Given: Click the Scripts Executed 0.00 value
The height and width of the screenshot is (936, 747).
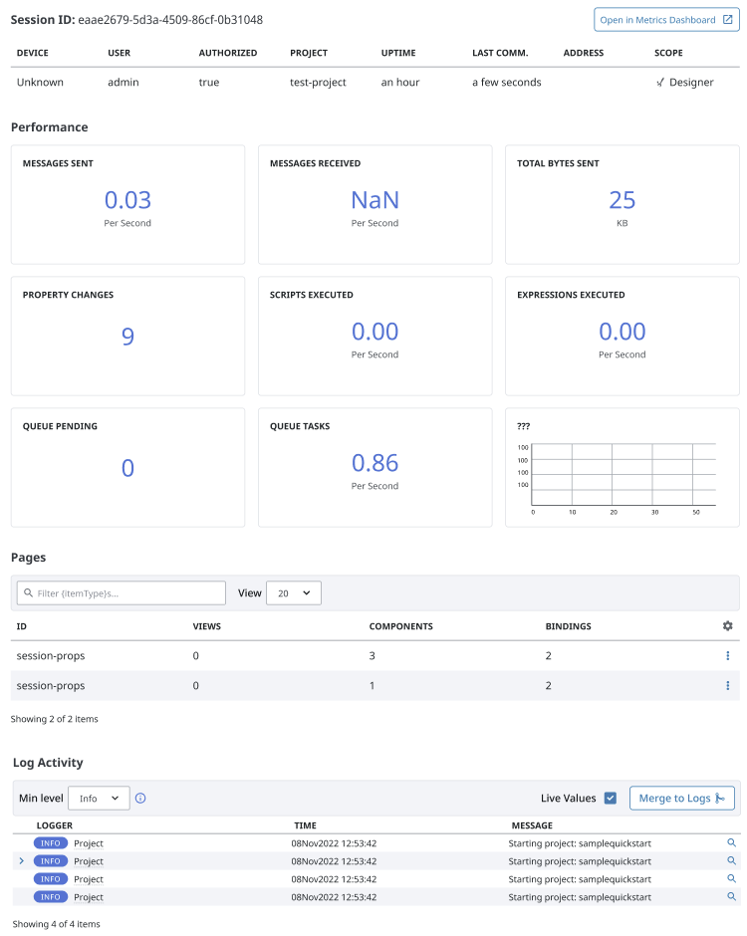Looking at the screenshot, I should pyautogui.click(x=374, y=332).
